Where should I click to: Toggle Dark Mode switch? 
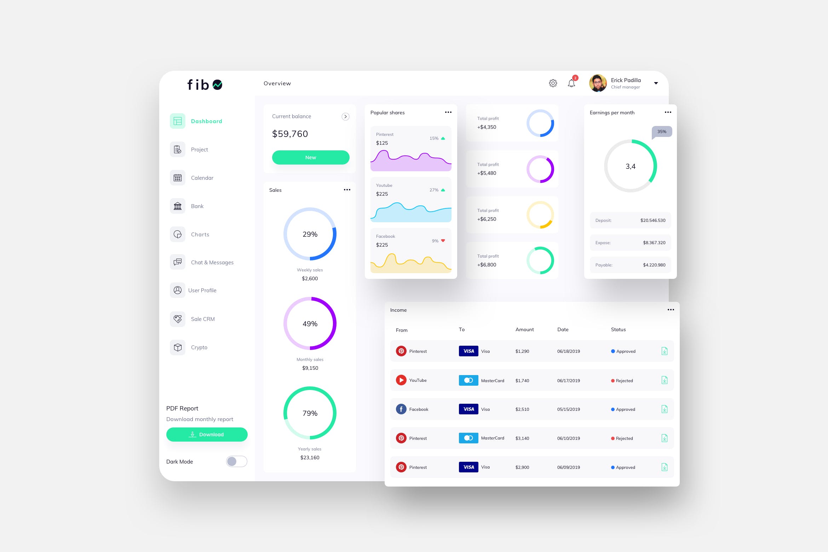tap(236, 461)
